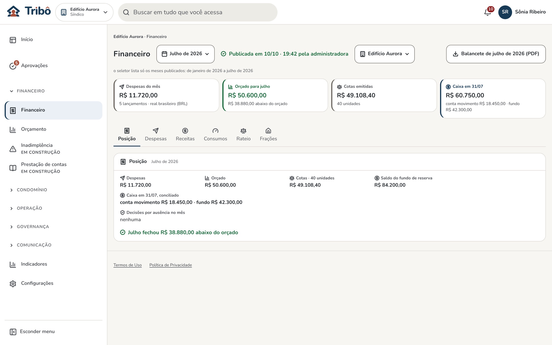This screenshot has width=552, height=345.
Task: Download Balancete de julho de 2026 PDF
Action: pyautogui.click(x=496, y=54)
